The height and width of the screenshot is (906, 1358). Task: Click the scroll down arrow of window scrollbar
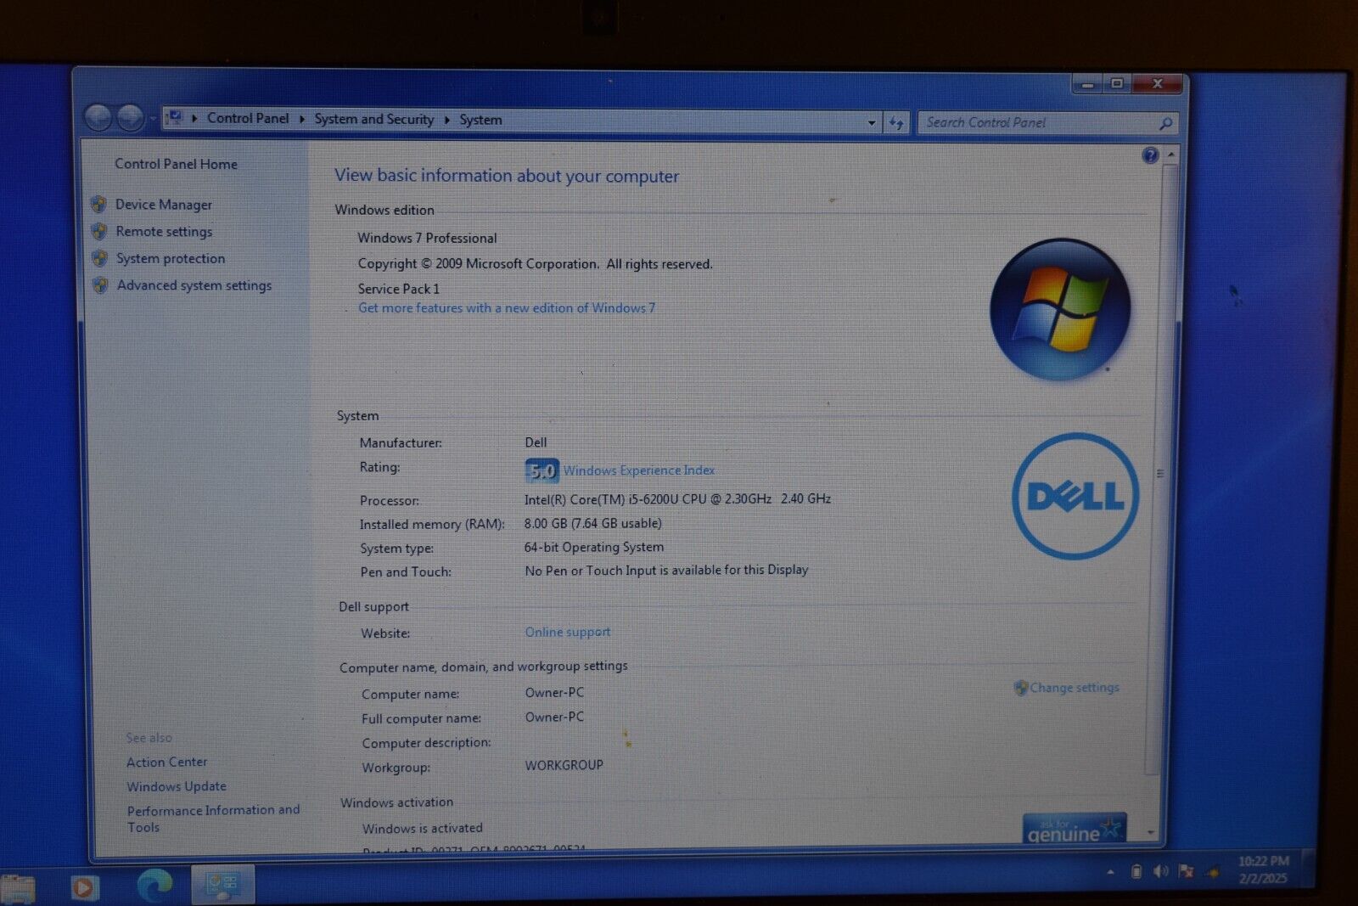pyautogui.click(x=1152, y=833)
